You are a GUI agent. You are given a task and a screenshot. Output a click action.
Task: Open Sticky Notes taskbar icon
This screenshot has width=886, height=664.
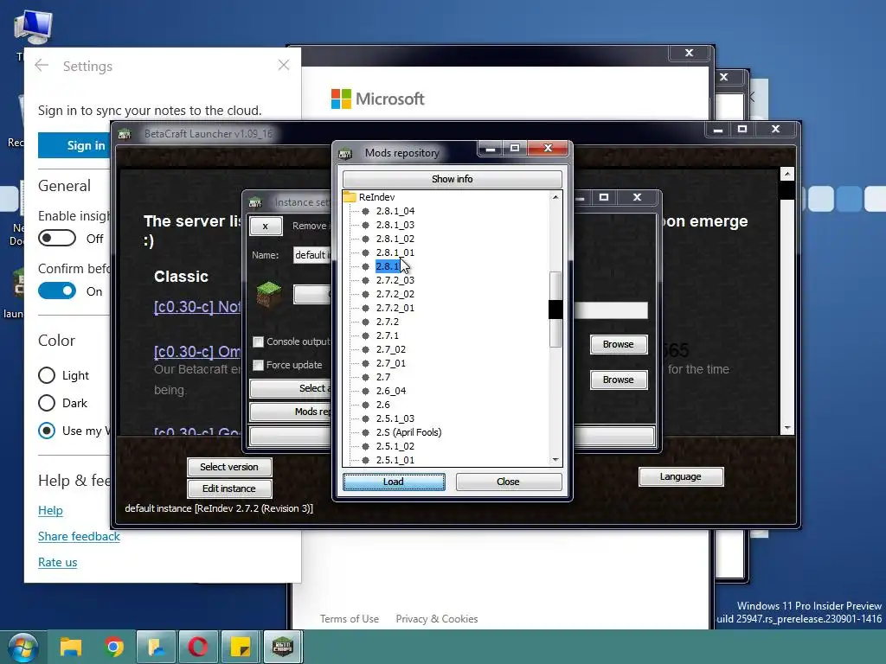click(241, 647)
